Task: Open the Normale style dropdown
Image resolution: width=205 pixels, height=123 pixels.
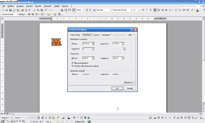Action: point(111,10)
